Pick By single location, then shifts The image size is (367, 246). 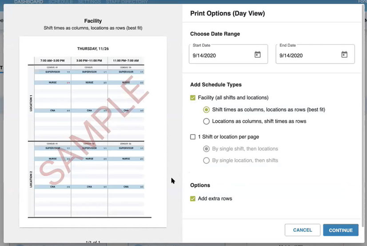click(x=206, y=160)
